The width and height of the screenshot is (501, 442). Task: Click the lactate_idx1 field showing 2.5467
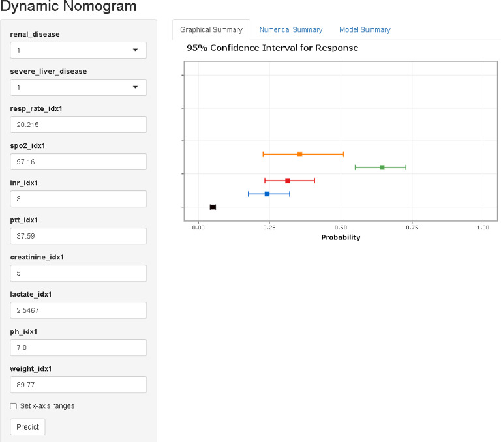click(x=78, y=310)
